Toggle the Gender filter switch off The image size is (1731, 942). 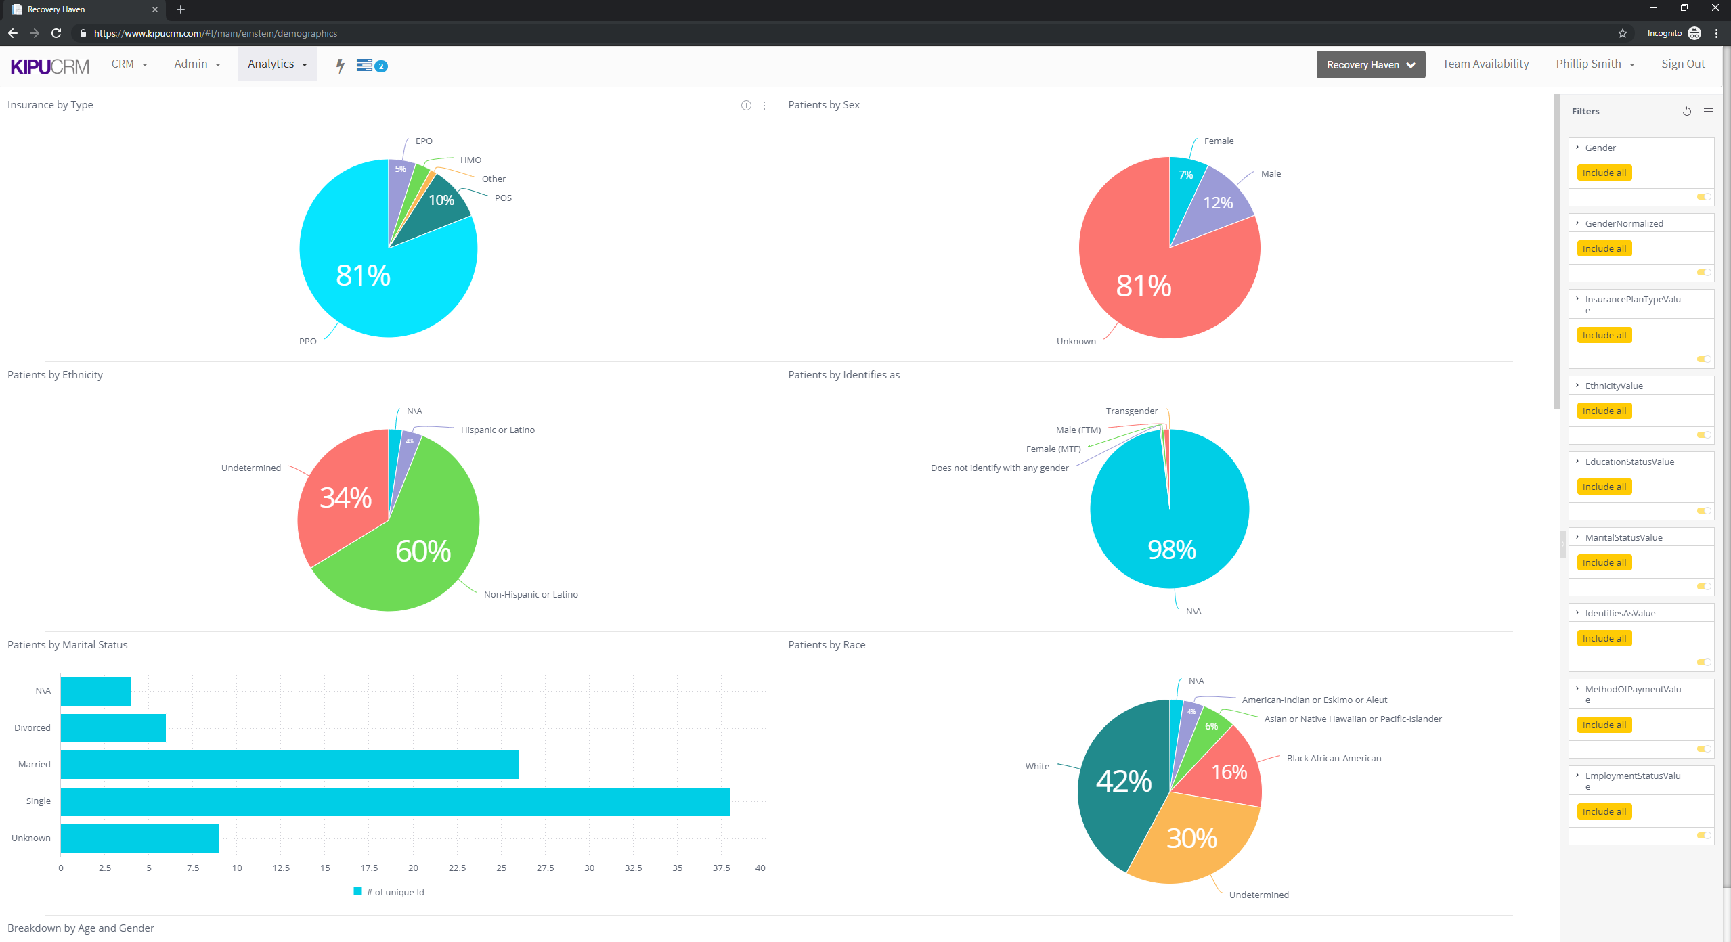tap(1703, 197)
